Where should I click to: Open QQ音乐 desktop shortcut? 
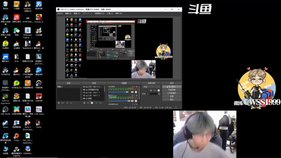pyautogui.click(x=5, y=45)
